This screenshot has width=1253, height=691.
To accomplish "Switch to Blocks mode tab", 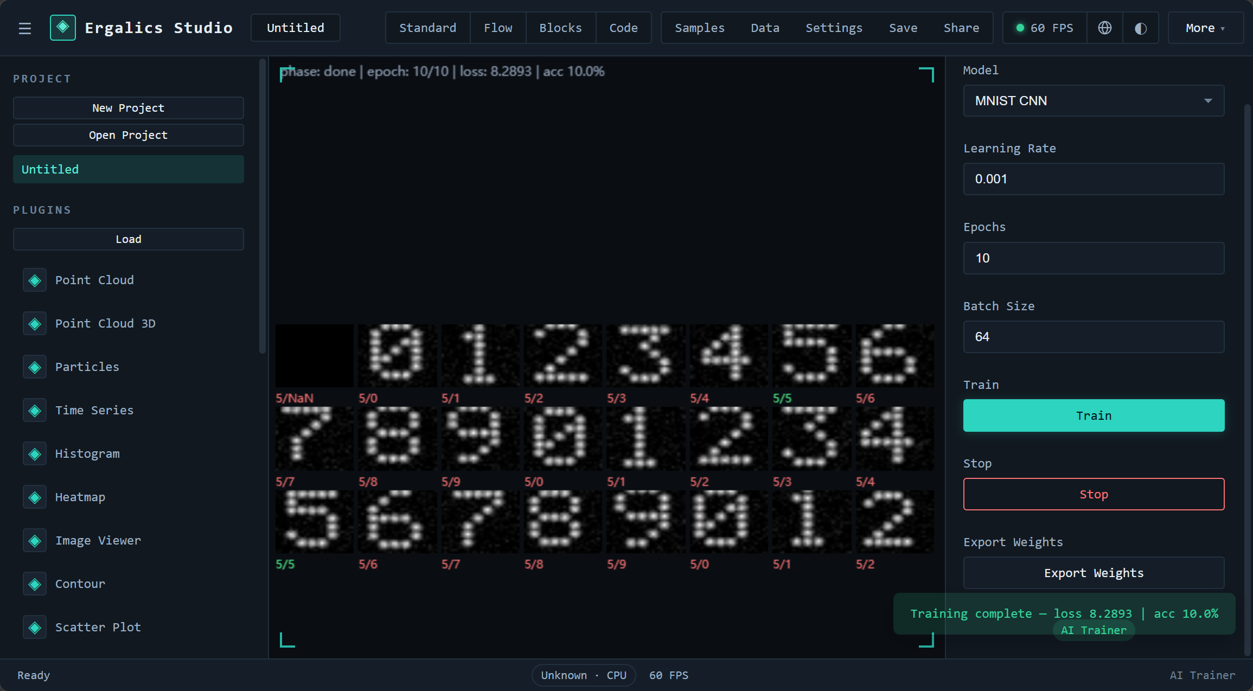I will click(560, 28).
